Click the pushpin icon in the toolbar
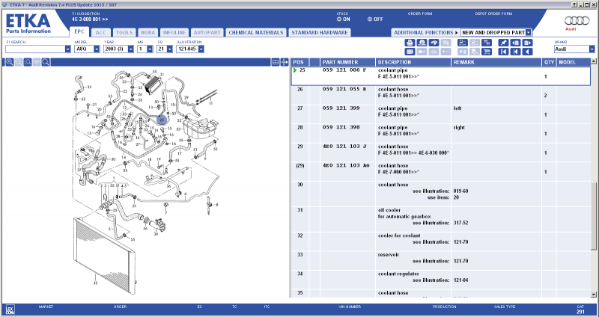This screenshot has height=317, width=599. [x=503, y=43]
